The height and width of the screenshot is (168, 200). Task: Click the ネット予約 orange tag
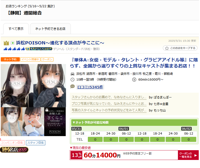pyautogui.click(x=10, y=59)
